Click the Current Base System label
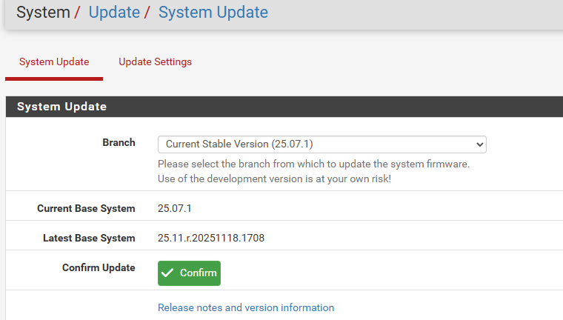 tap(86, 209)
